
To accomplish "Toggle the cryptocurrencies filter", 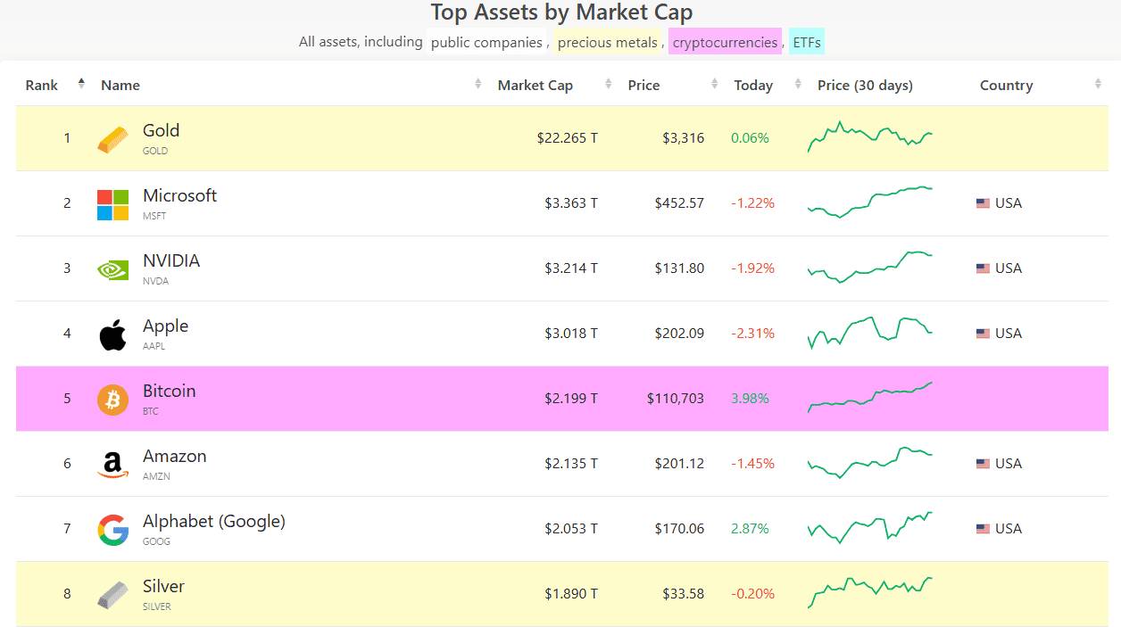I will (725, 42).
